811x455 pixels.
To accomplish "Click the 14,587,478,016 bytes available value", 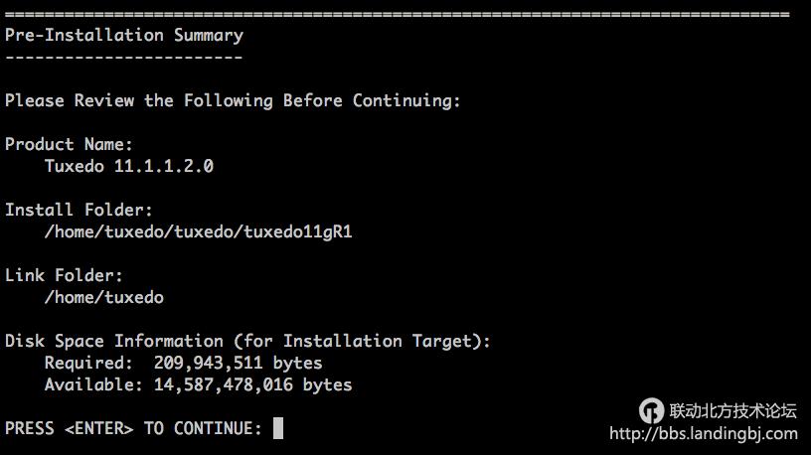I will point(252,384).
